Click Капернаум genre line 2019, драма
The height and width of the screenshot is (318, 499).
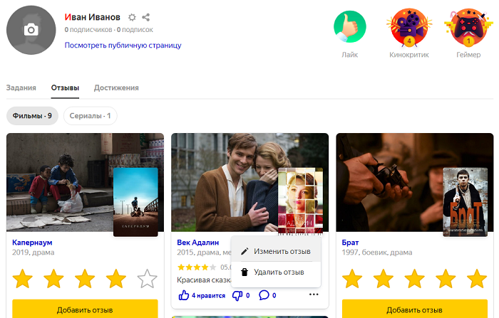pos(33,253)
